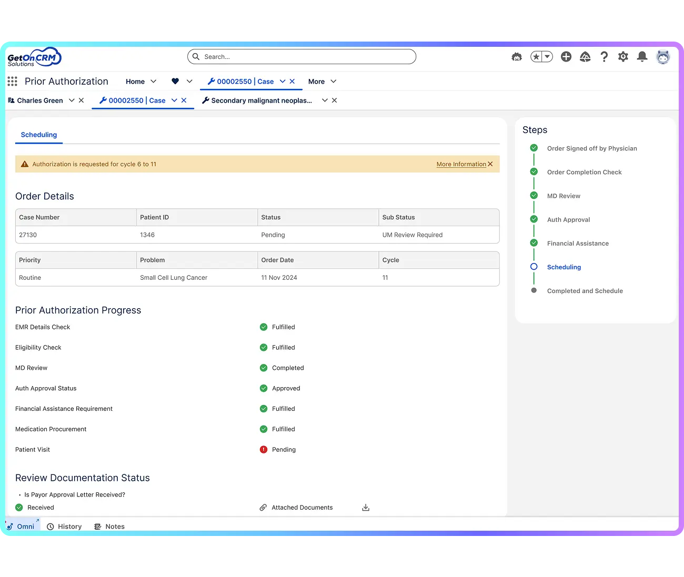This screenshot has height=577, width=684.
Task: Open the Trailhead learning path icon
Action: click(x=585, y=56)
